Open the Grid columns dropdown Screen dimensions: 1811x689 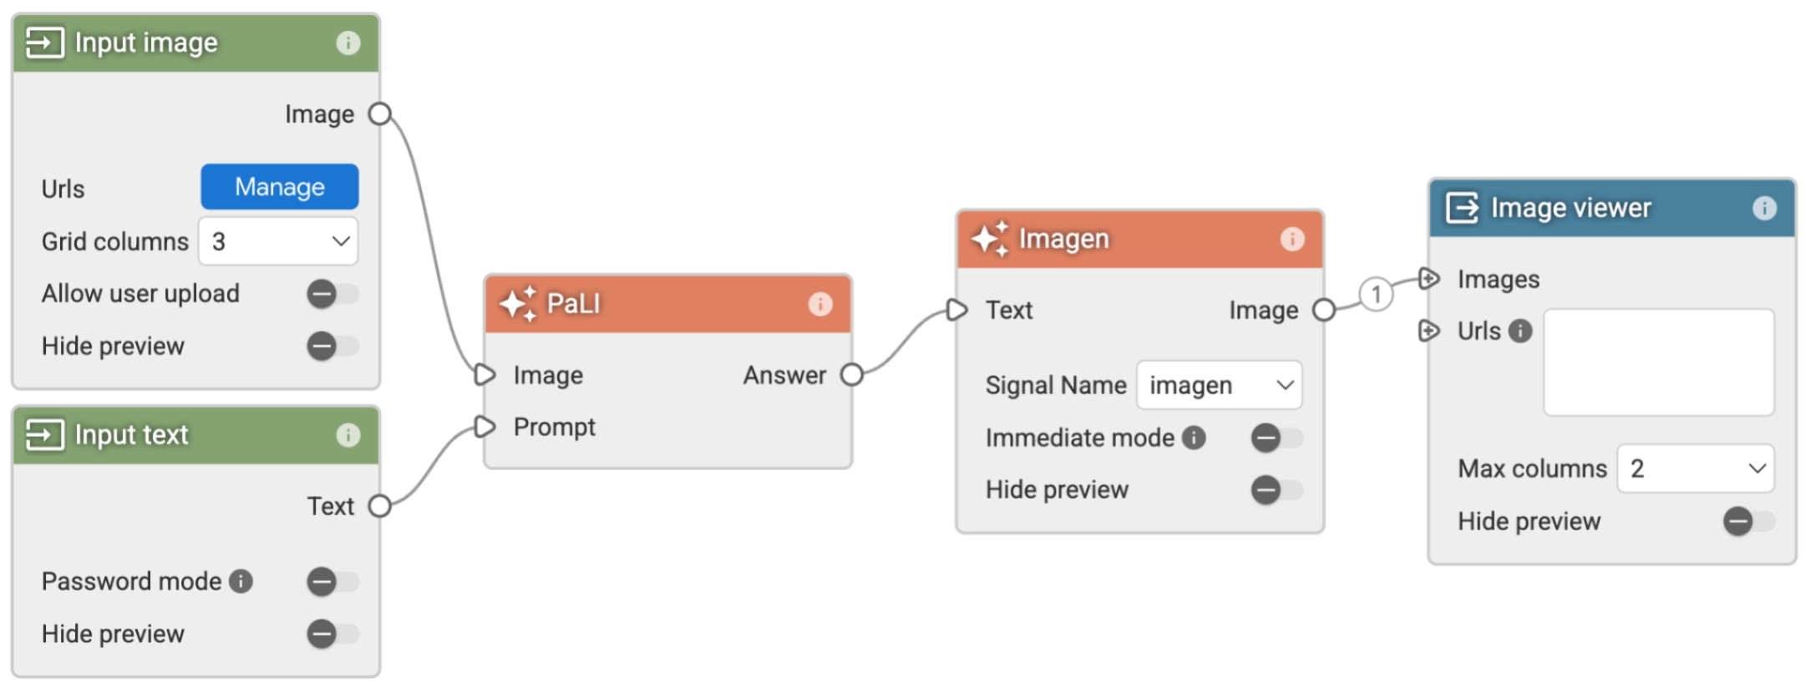tap(278, 241)
